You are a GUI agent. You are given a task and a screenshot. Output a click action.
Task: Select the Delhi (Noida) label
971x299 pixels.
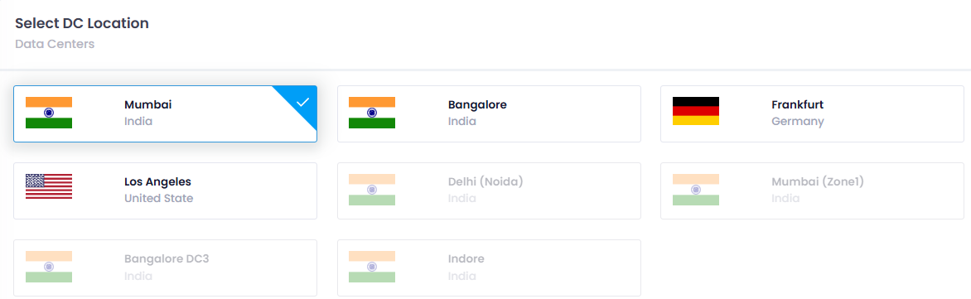tap(486, 182)
